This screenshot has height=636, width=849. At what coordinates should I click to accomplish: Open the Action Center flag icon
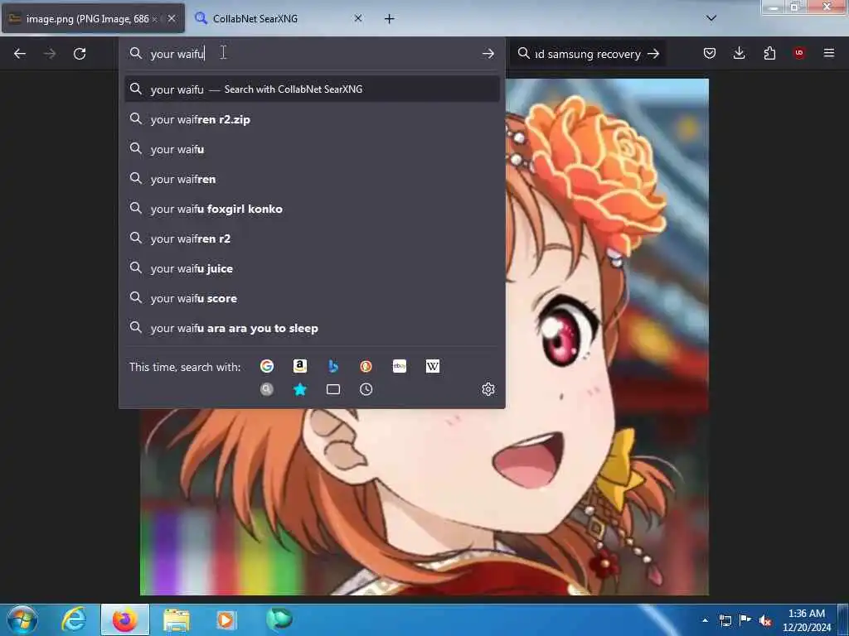point(745,620)
